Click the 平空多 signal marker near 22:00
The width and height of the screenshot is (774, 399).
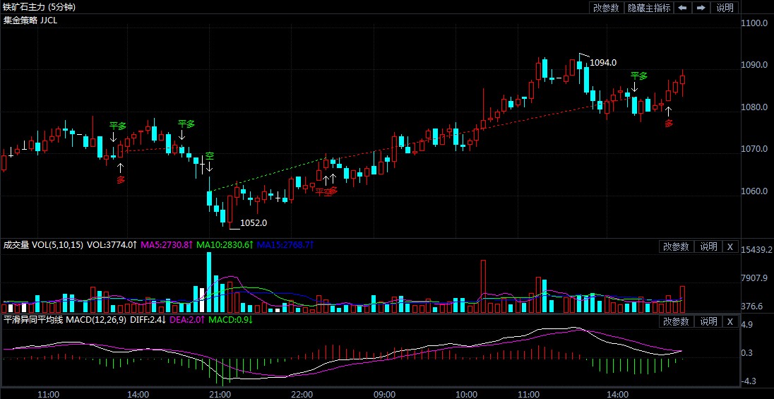coord(326,191)
